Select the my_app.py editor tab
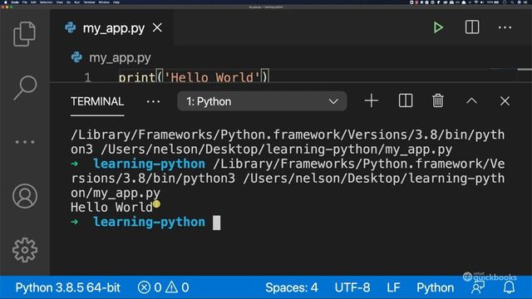 (x=112, y=27)
